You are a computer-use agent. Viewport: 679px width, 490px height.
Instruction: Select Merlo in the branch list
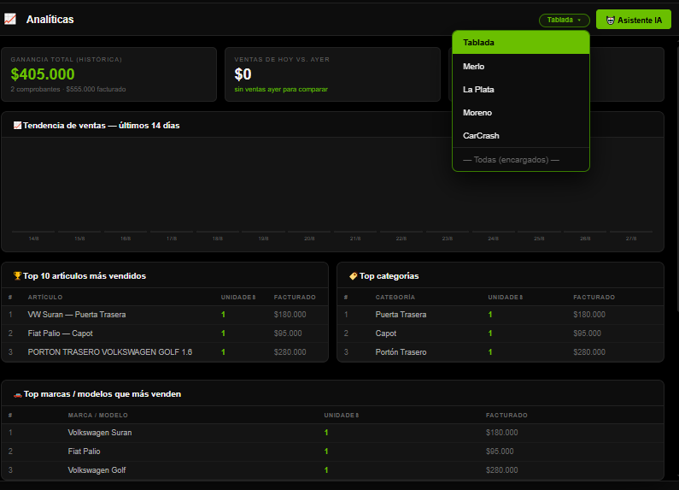[521, 67]
